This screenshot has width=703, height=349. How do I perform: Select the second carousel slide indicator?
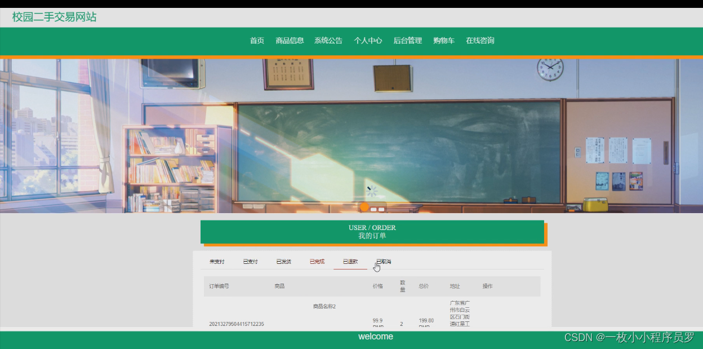(x=373, y=209)
